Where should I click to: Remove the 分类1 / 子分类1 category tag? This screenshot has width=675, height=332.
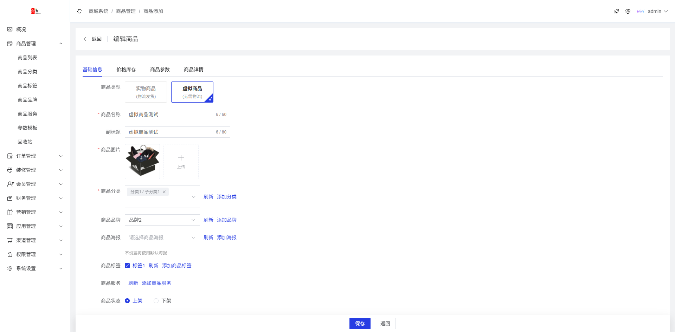(164, 192)
